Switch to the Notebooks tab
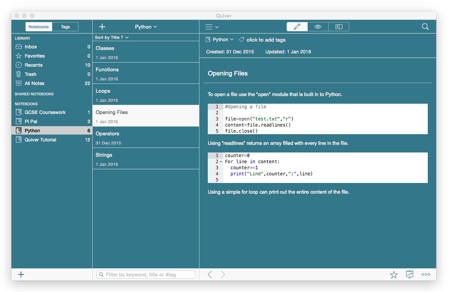This screenshot has width=456, height=292. (x=39, y=27)
